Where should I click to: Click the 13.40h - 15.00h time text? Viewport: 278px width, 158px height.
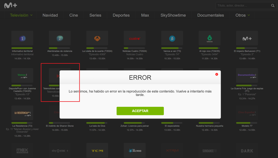tap(60, 55)
